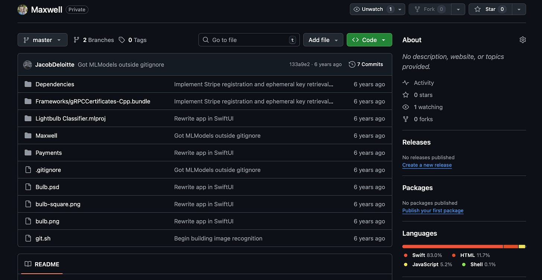Open the 7 Commits history
Image resolution: width=542 pixels, height=280 pixels.
(x=366, y=64)
